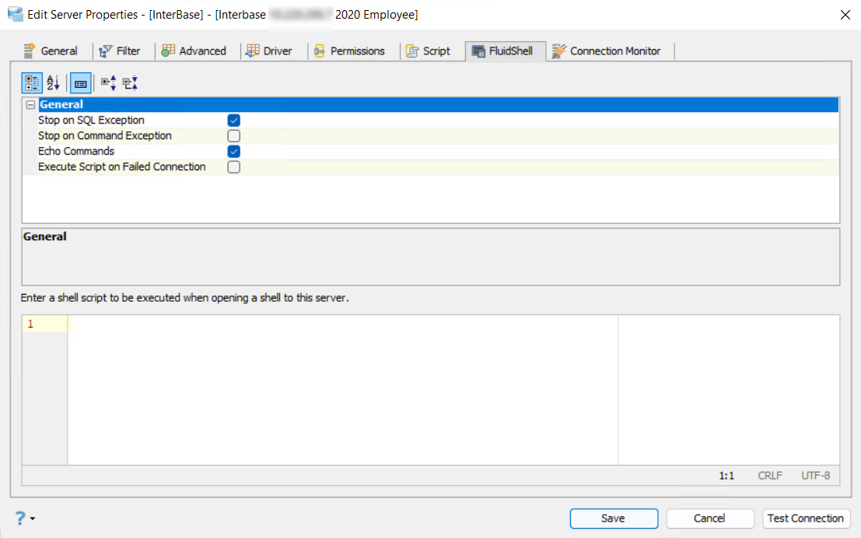Image resolution: width=861 pixels, height=538 pixels.
Task: Uncheck the Echo Commands checkbox
Action: [x=234, y=152]
